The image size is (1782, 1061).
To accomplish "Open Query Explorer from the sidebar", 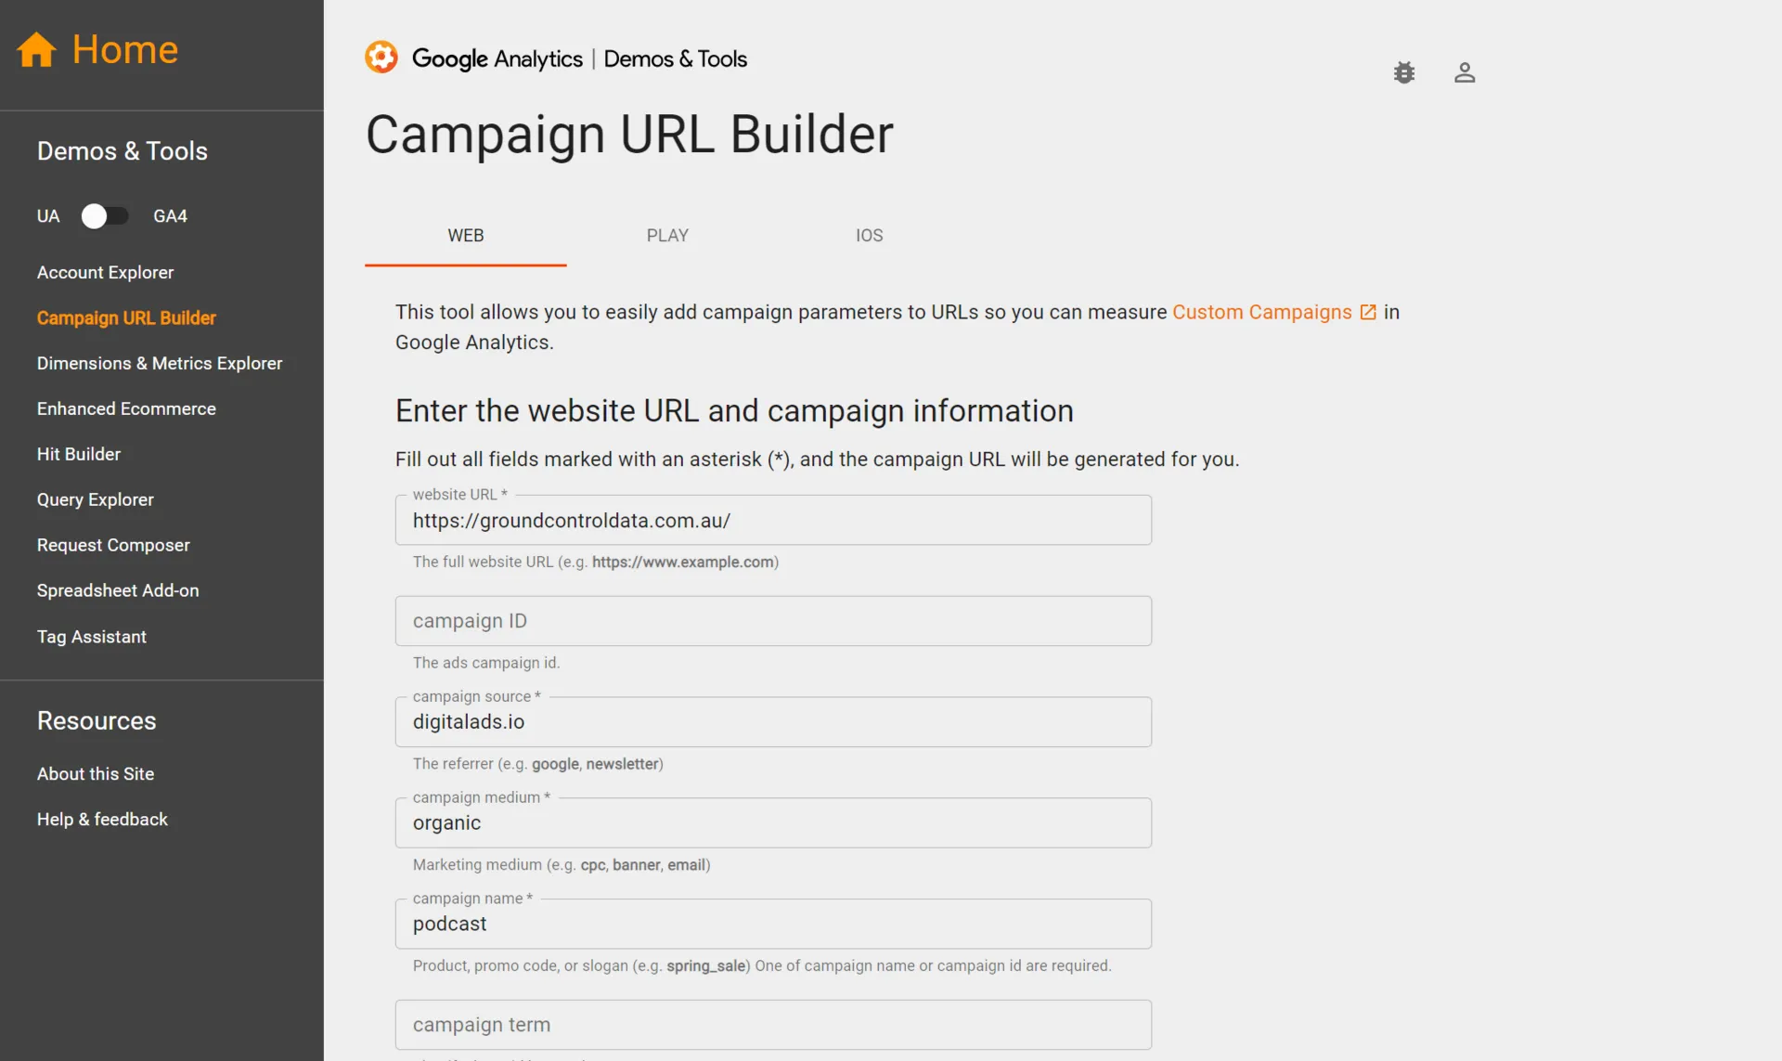I will (x=96, y=500).
